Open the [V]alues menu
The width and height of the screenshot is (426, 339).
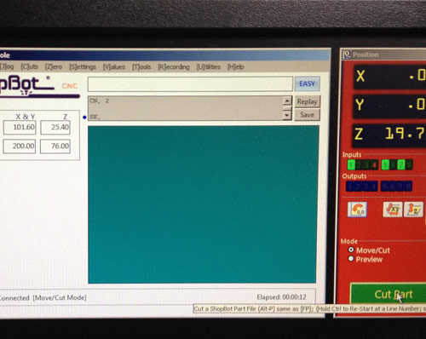click(114, 66)
